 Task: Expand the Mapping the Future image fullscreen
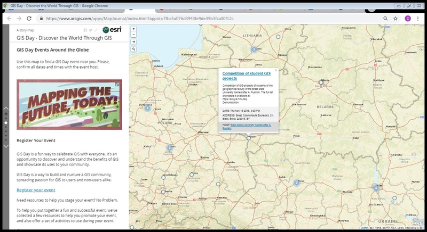(117, 84)
